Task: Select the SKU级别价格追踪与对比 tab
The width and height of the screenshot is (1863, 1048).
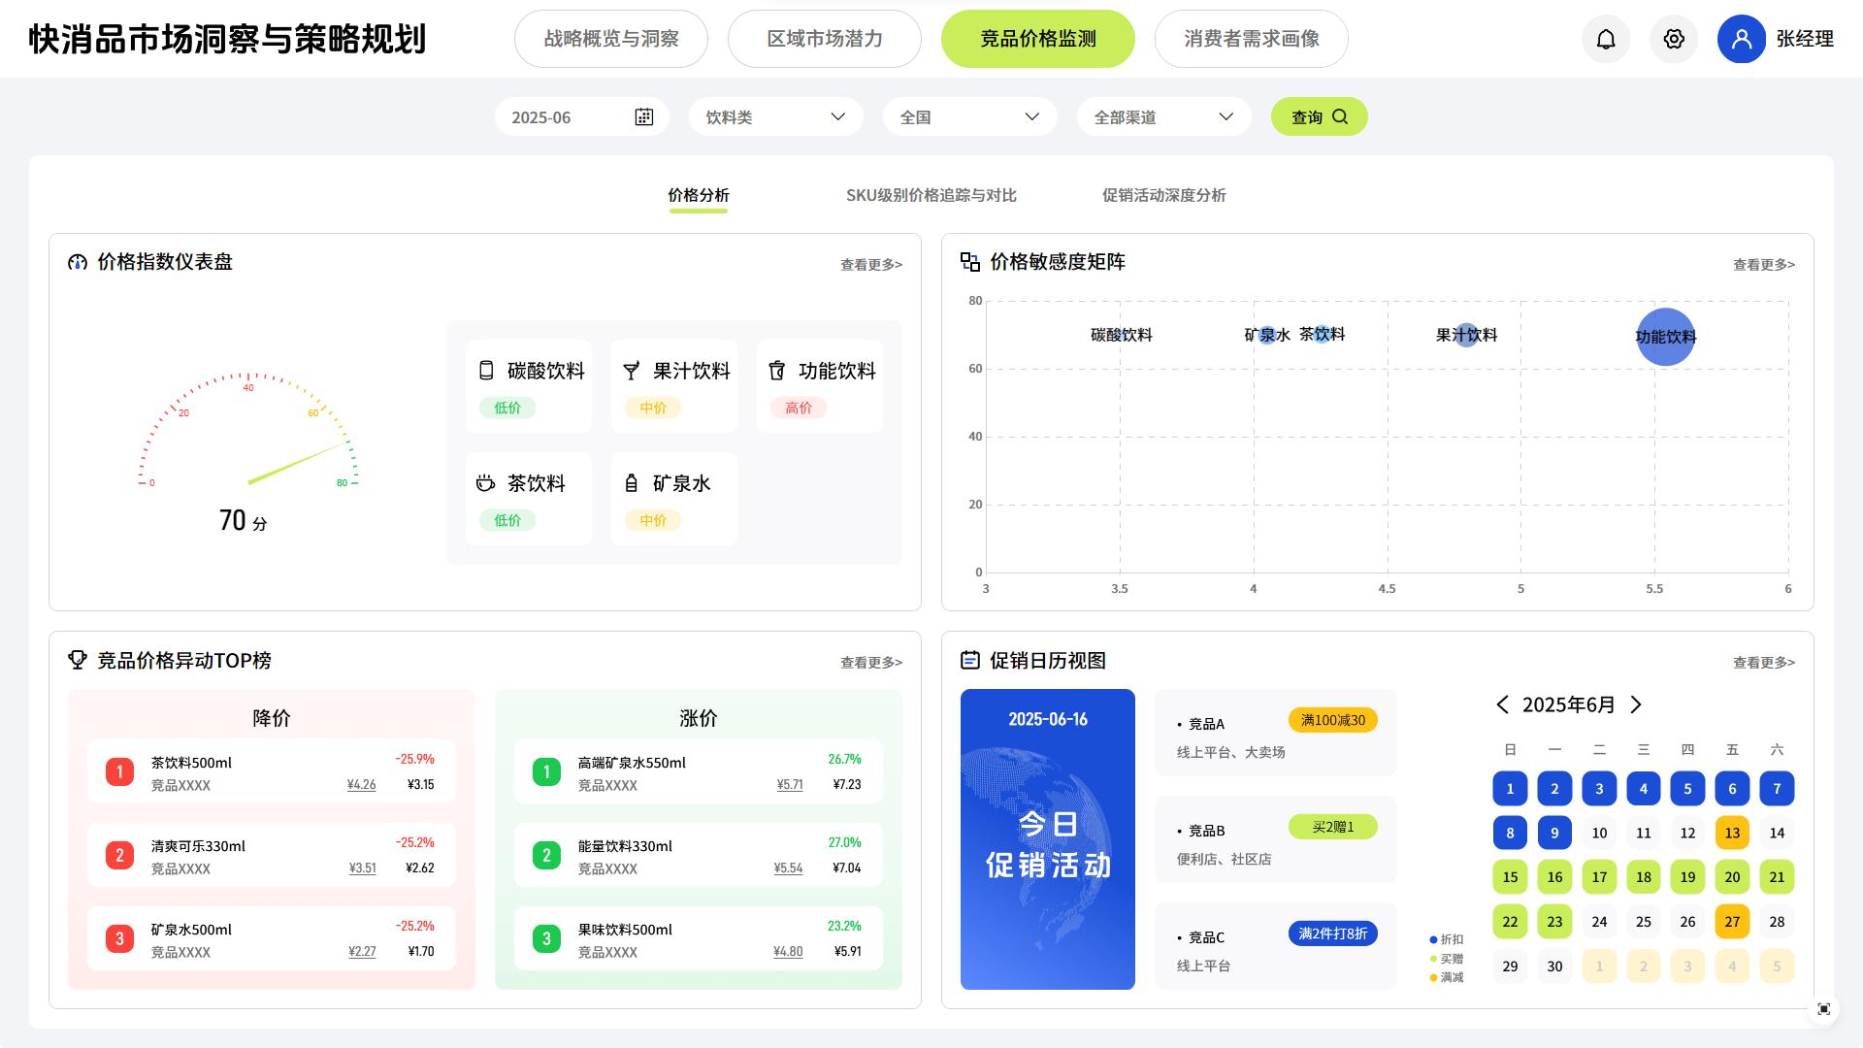Action: tap(931, 195)
